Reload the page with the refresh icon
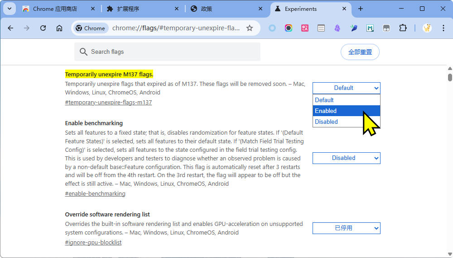Image resolution: width=453 pixels, height=258 pixels. (43, 28)
